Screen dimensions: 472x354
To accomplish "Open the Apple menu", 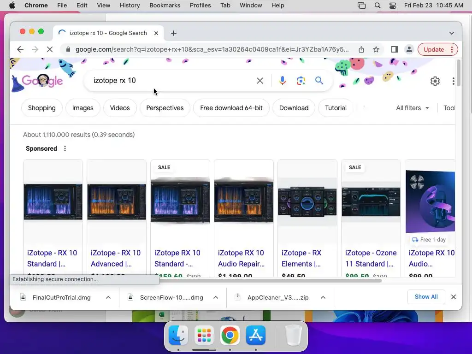I will tap(12, 6).
